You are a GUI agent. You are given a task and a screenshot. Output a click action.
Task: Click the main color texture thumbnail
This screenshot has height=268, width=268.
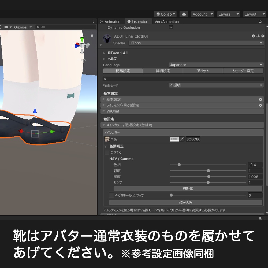(107, 139)
